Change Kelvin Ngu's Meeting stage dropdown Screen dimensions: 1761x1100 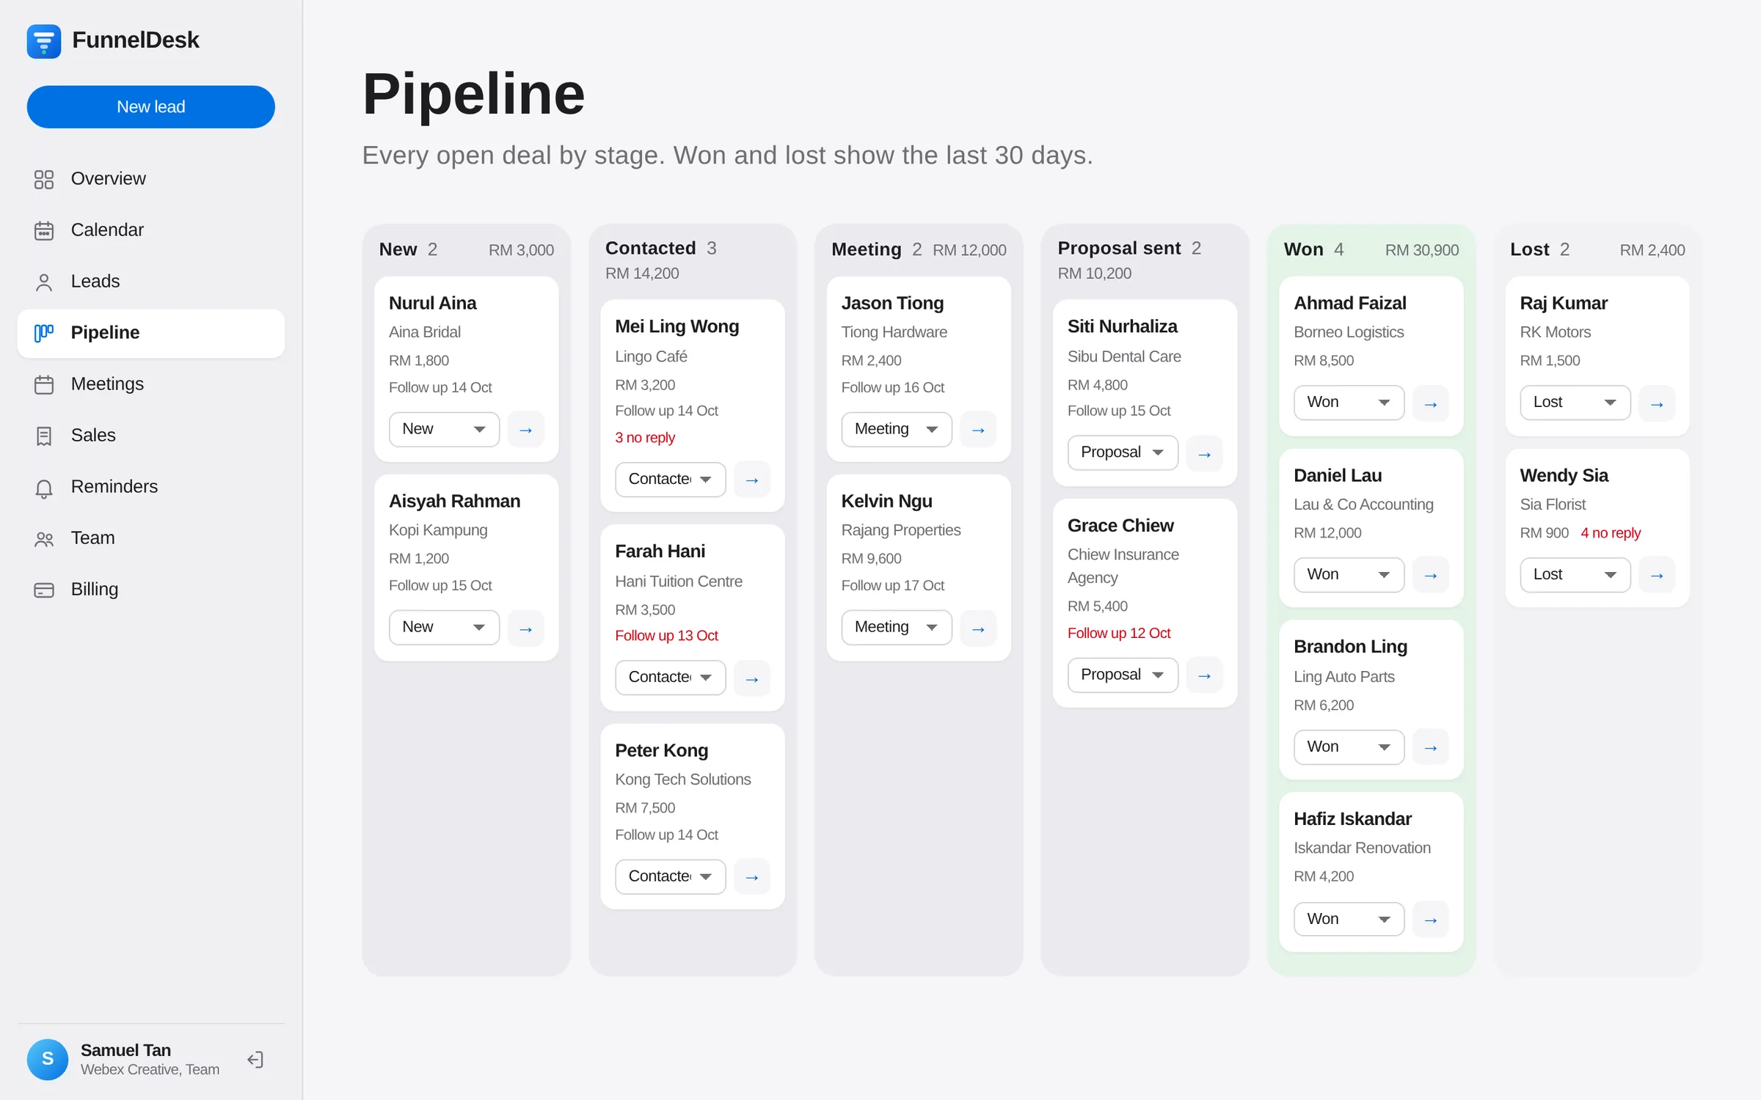pos(897,628)
